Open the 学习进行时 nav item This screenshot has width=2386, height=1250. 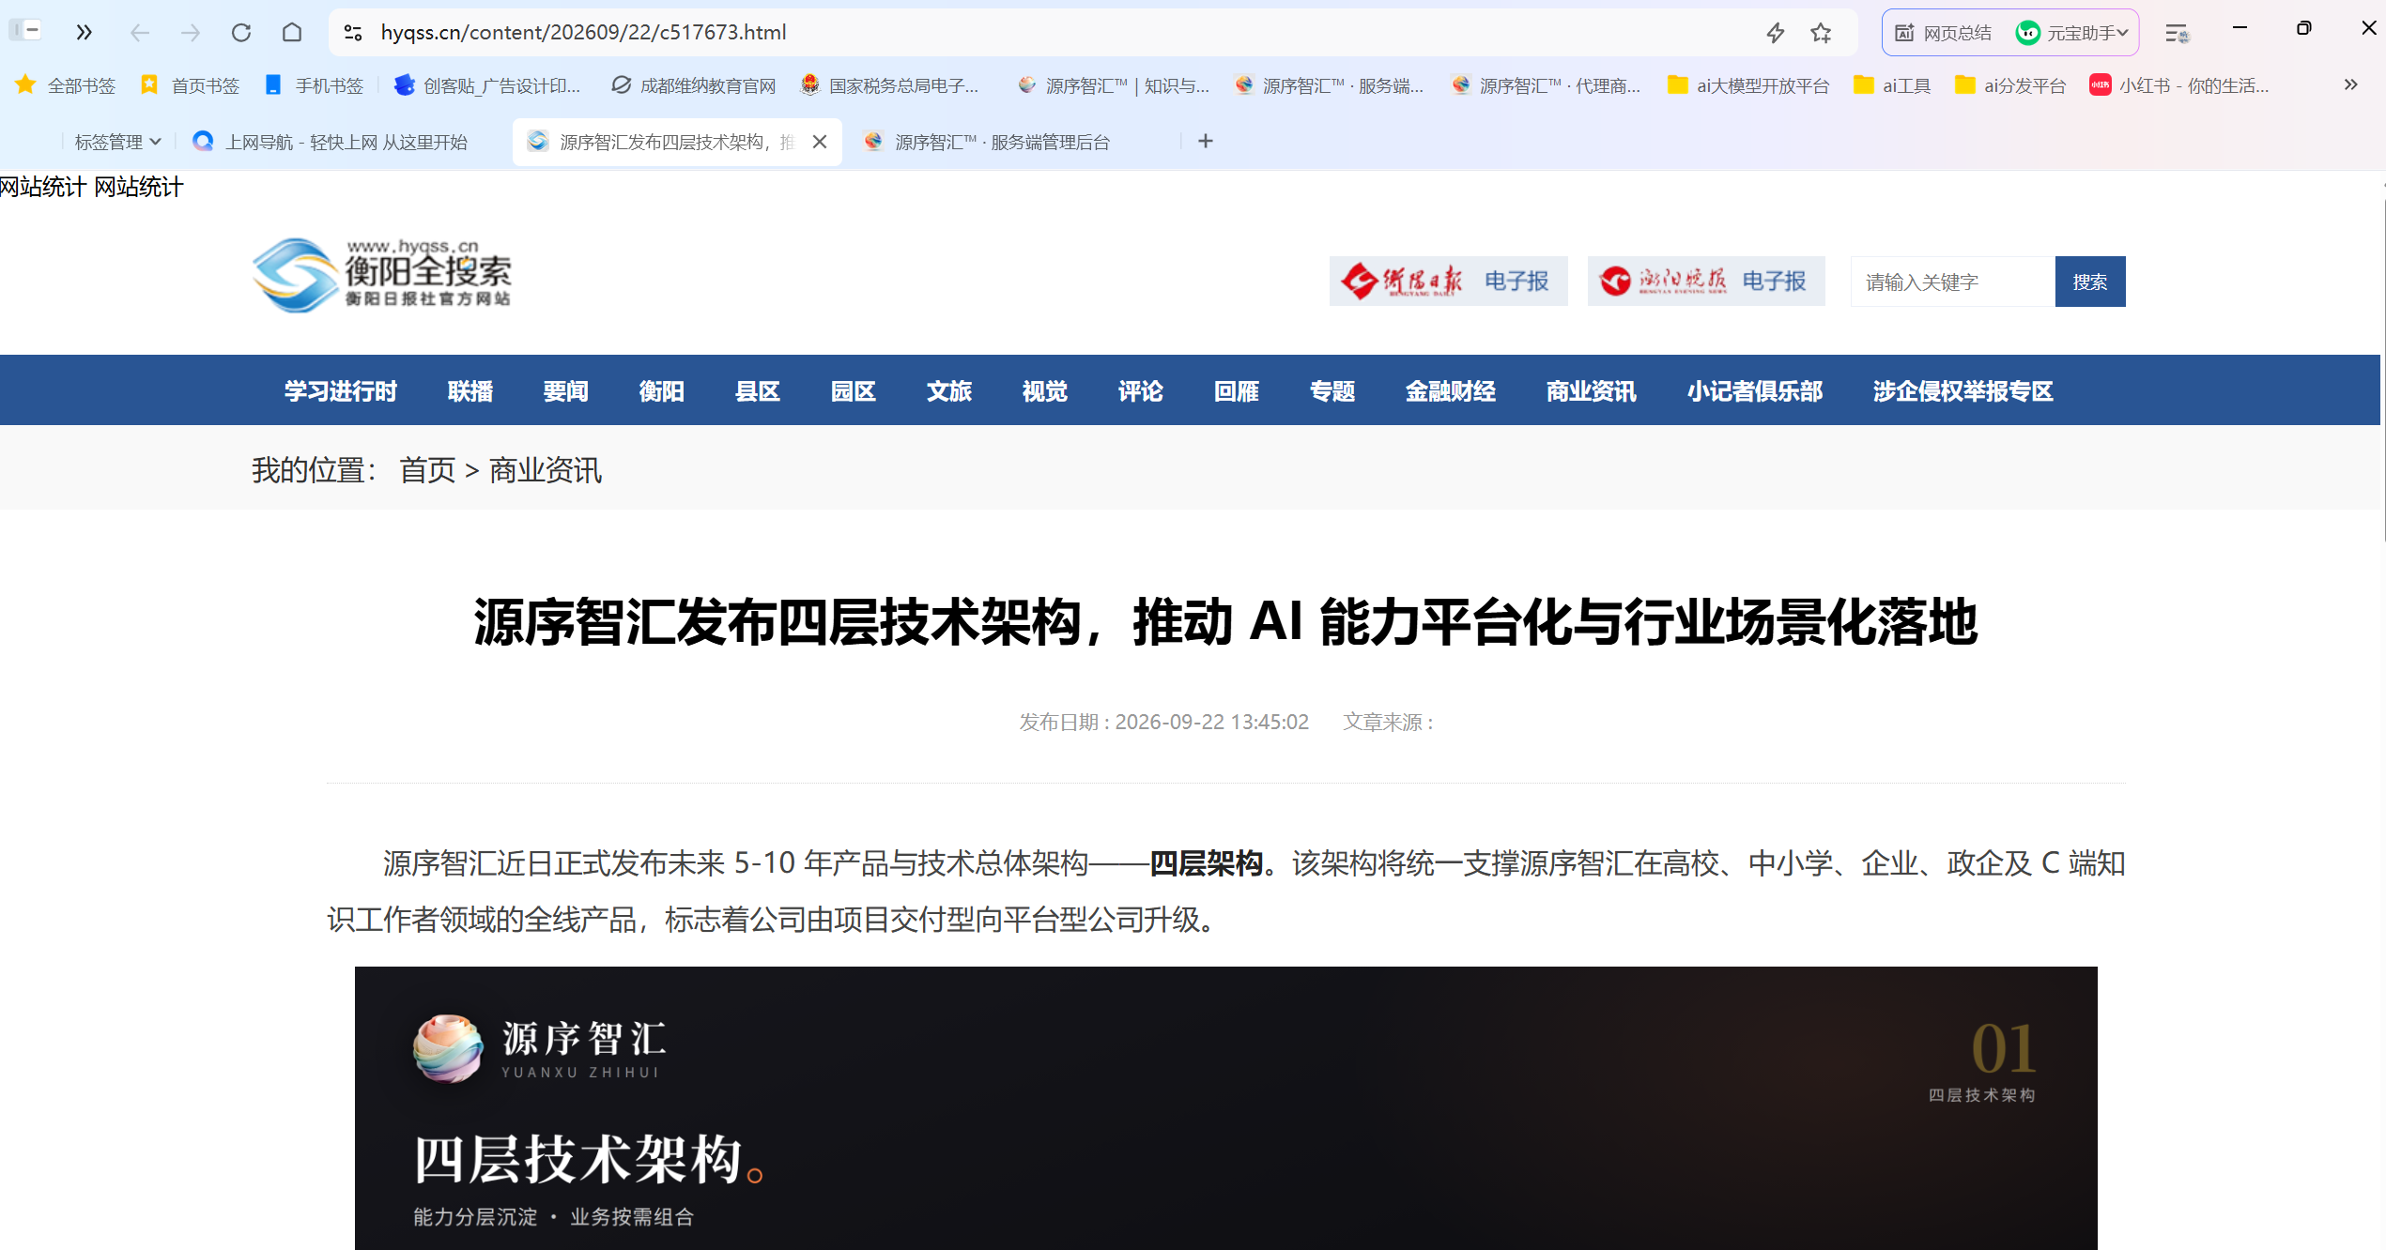[x=341, y=391]
